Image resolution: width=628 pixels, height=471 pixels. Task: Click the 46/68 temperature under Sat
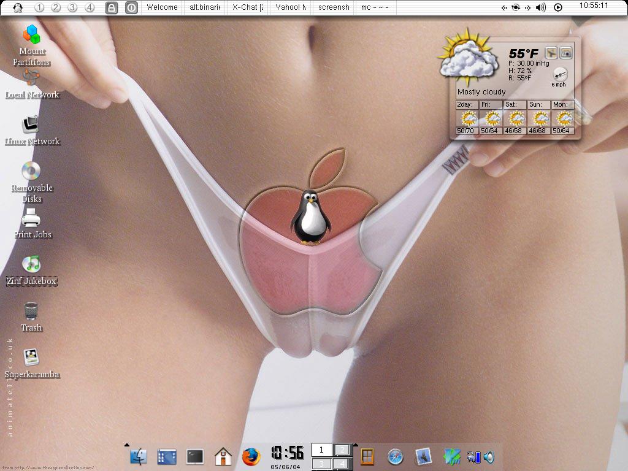513,131
